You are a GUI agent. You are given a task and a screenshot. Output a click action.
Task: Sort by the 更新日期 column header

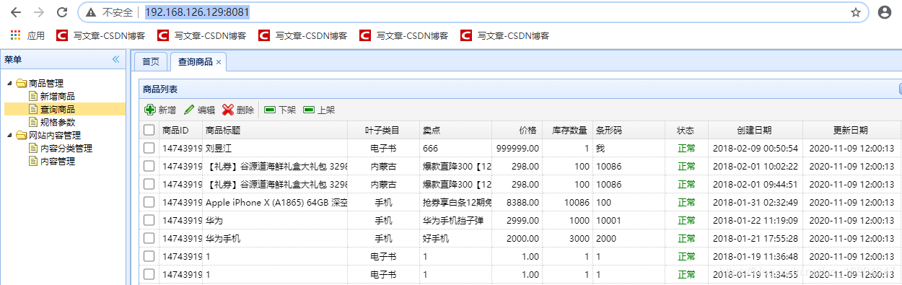click(851, 131)
